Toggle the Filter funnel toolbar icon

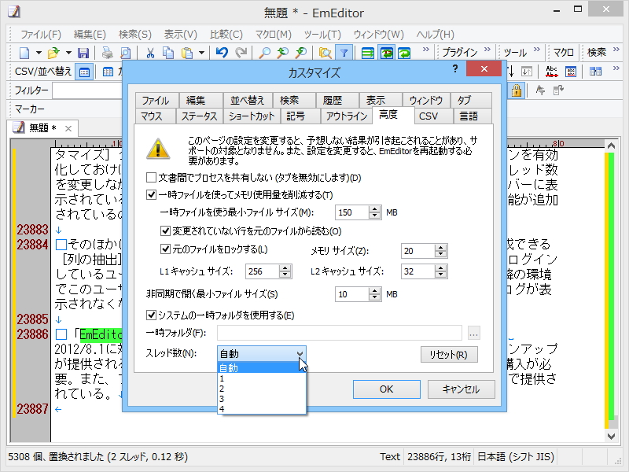pos(344,53)
